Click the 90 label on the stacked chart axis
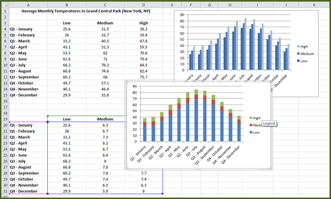The width and height of the screenshot is (331, 199). pyautogui.click(x=134, y=87)
